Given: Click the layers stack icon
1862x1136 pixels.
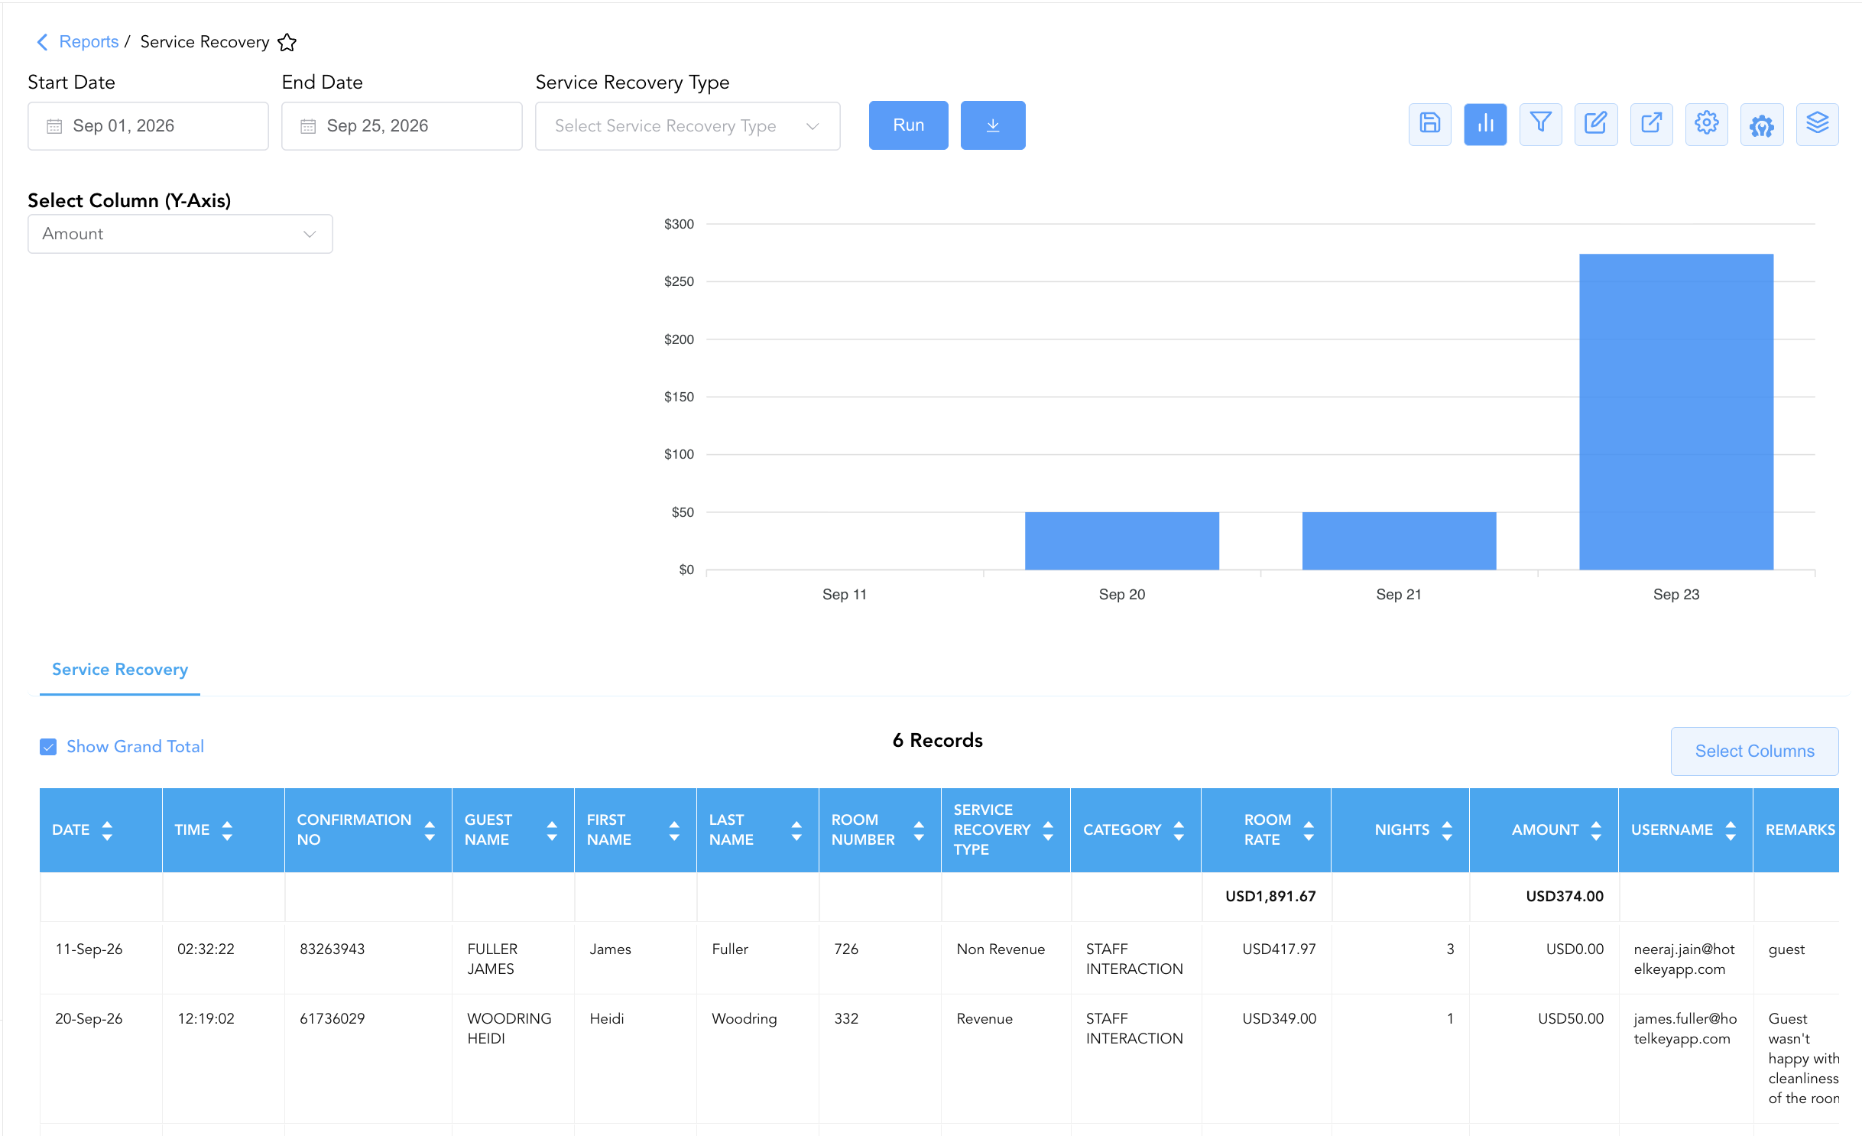Looking at the screenshot, I should tap(1817, 125).
